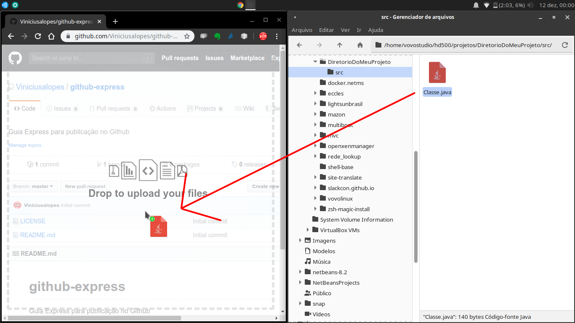Screen dimensions: 575x323
Task: Open the README.md file link in the list
Action: (38, 235)
